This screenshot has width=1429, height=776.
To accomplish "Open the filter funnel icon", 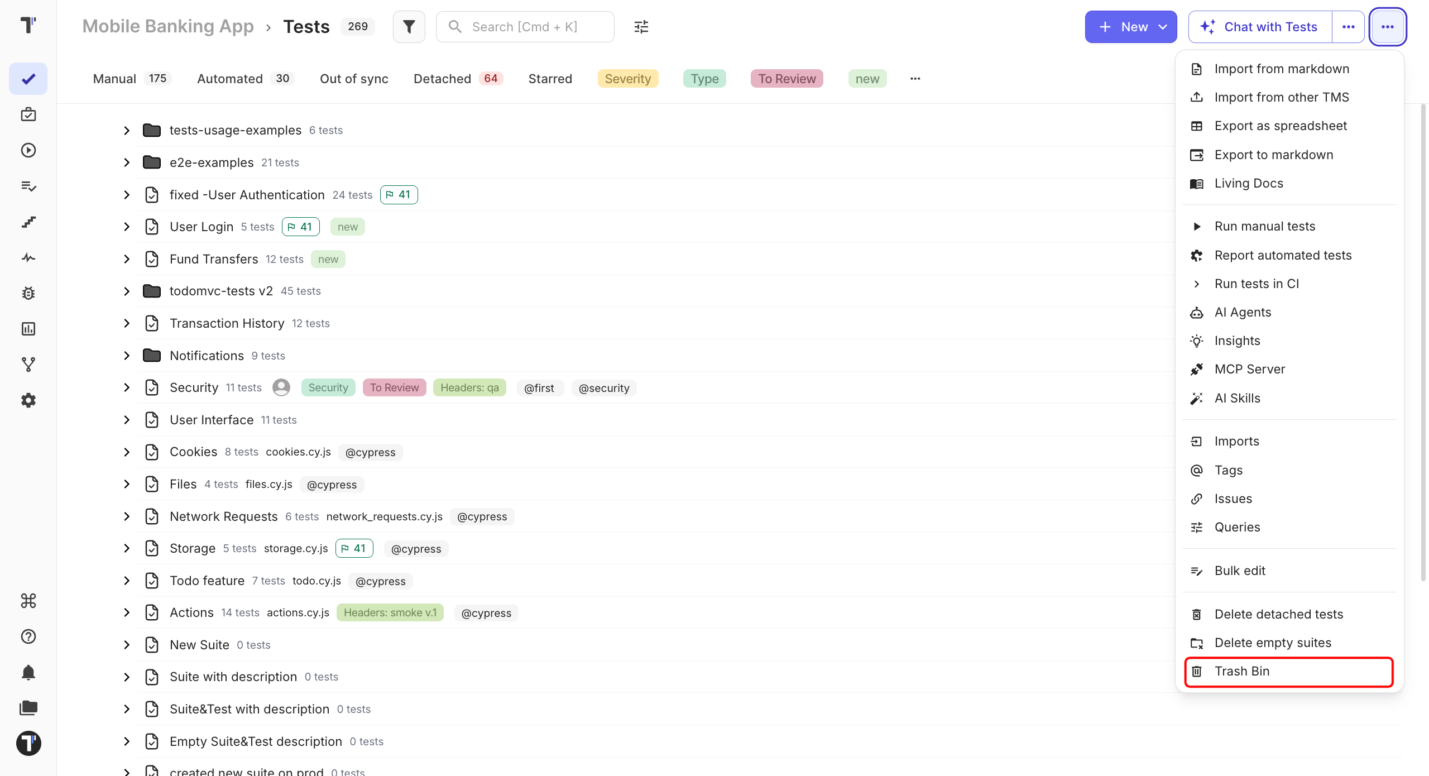I will (409, 27).
